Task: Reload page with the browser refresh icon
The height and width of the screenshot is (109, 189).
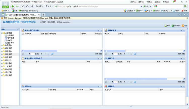Action: 27,6
